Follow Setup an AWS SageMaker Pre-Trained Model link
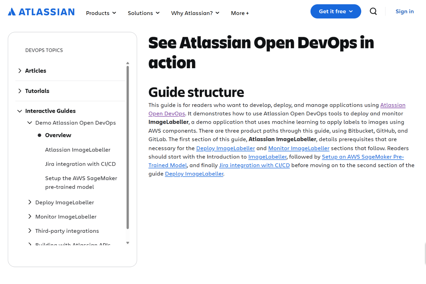Viewport: 426px width, 284px height. click(363, 157)
